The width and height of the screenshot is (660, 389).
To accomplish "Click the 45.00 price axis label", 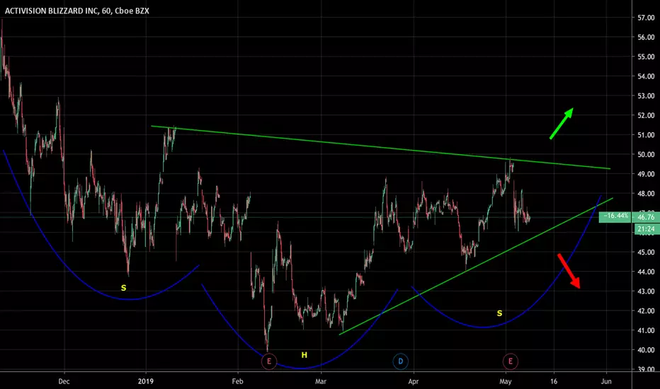I will pyautogui.click(x=646, y=252).
